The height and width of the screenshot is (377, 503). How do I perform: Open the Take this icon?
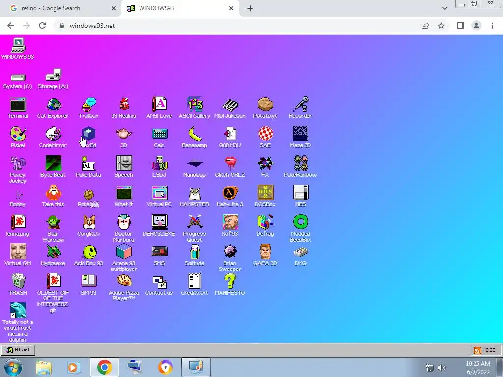53,196
